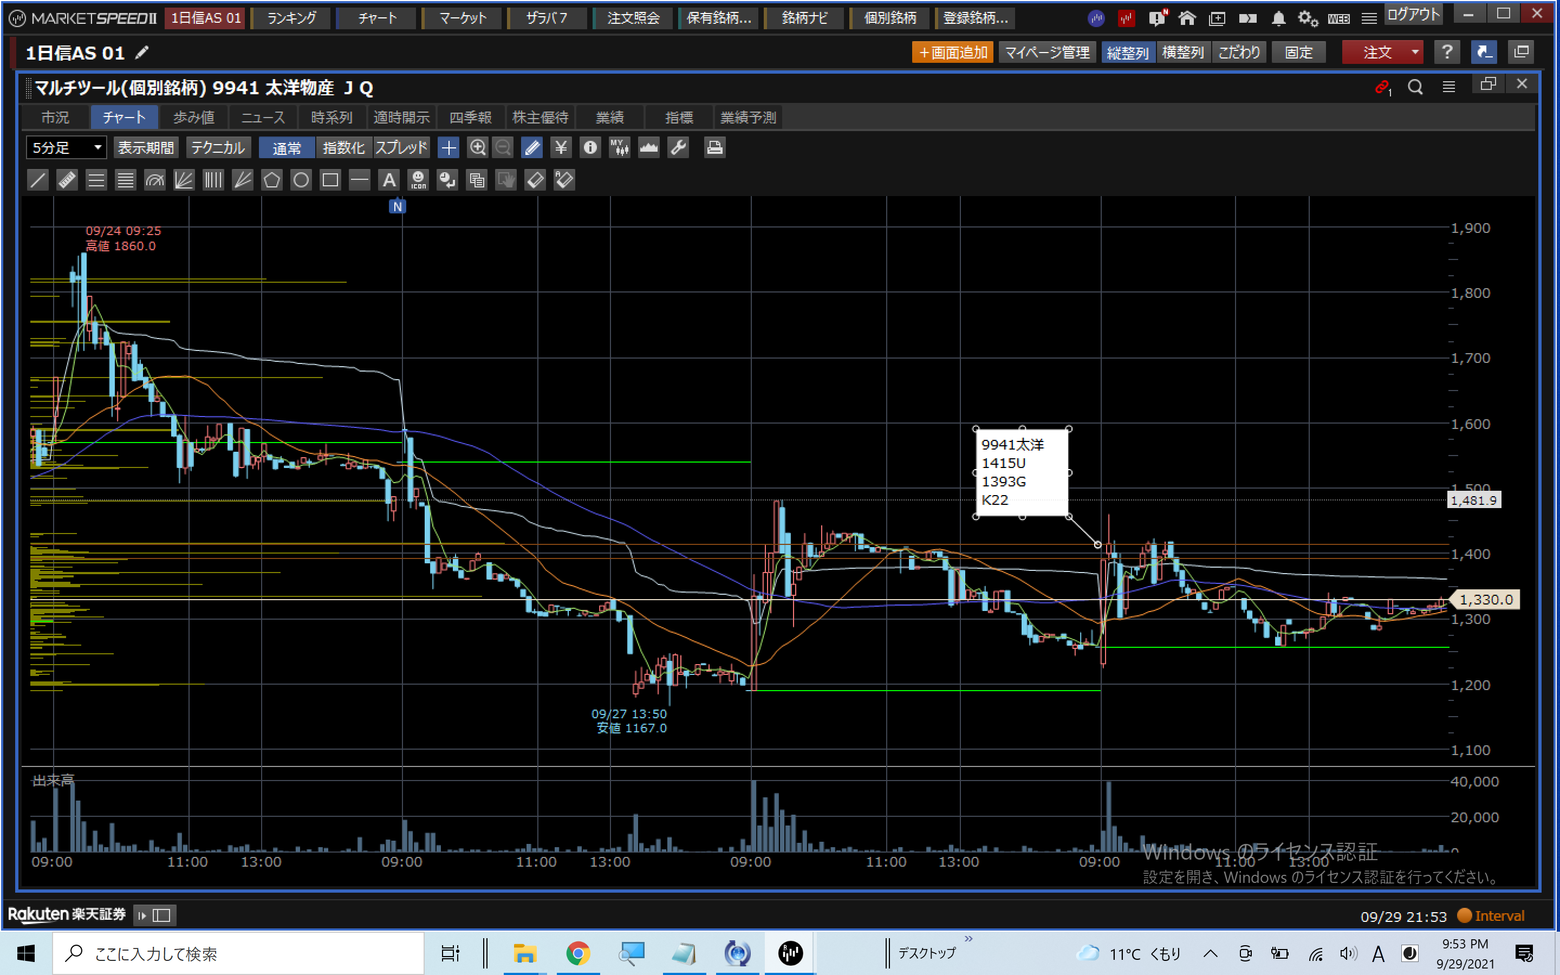Select the Fibonacci fan lines tool
The image size is (1560, 975).
[x=184, y=180]
